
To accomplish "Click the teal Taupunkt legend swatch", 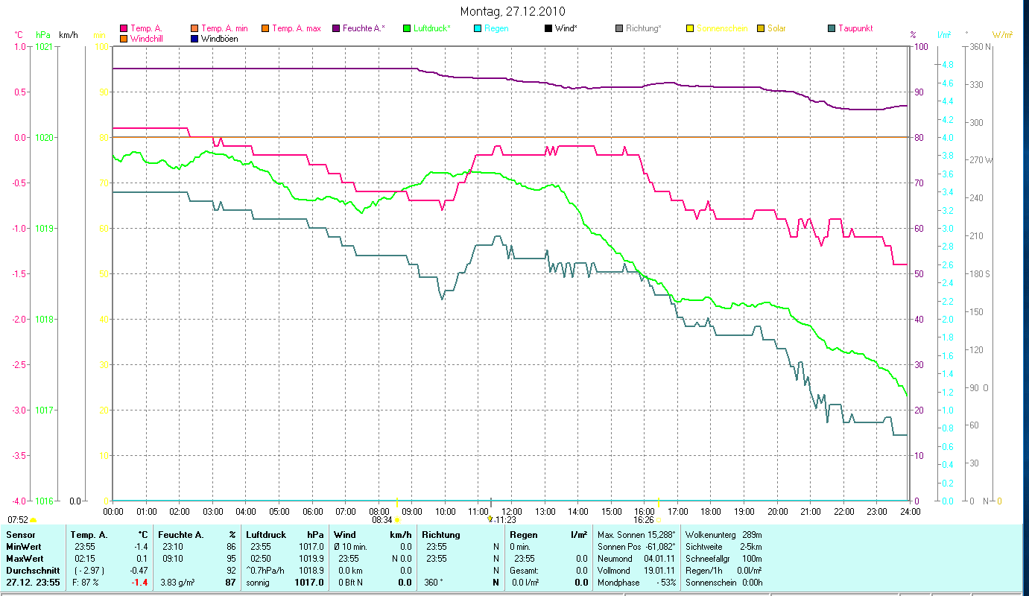I will (x=831, y=28).
